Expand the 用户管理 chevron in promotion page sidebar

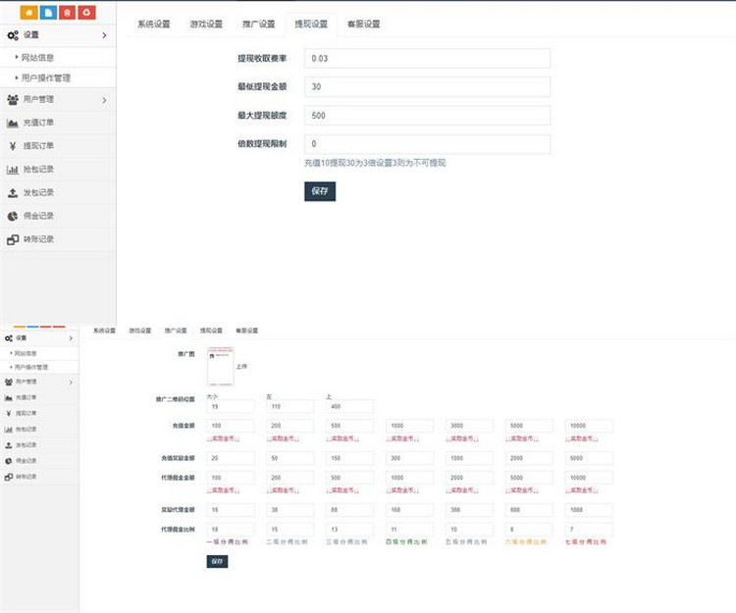point(71,383)
